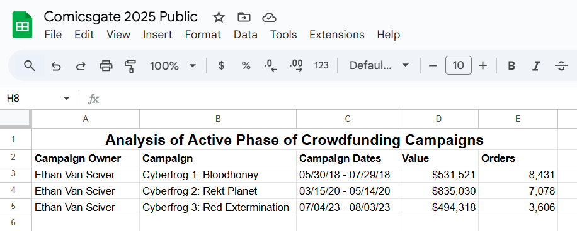
Task: Toggle Italic formatting
Action: click(536, 66)
